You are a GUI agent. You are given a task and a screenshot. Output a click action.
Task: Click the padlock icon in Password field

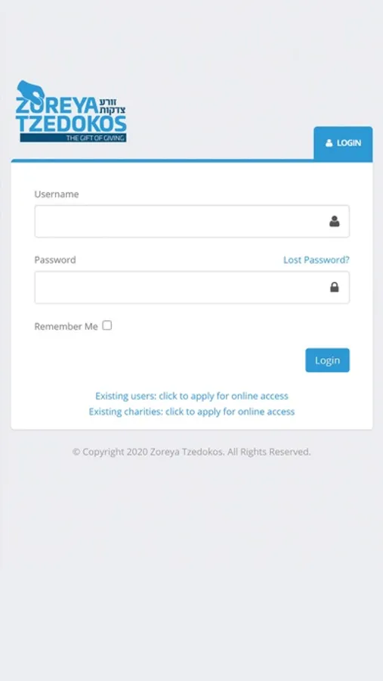(334, 287)
